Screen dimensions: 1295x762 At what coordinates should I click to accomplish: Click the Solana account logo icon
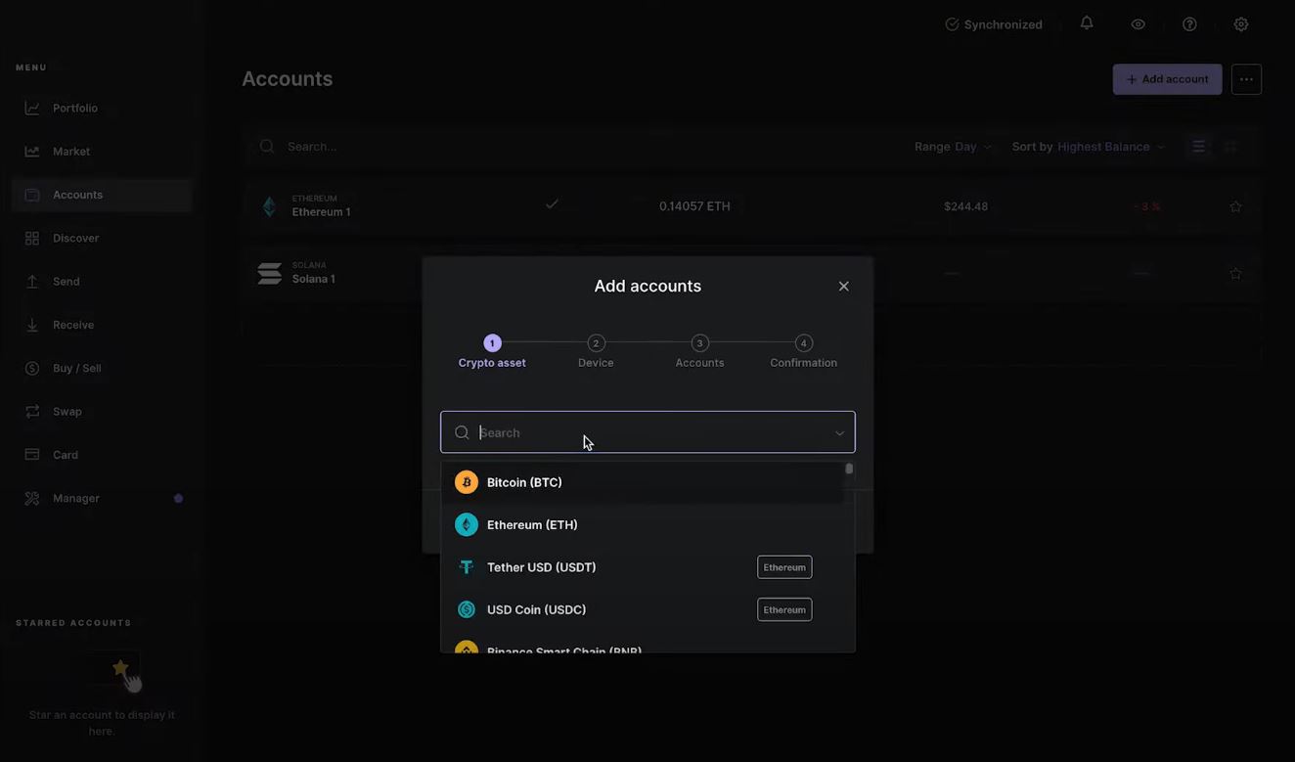269,274
